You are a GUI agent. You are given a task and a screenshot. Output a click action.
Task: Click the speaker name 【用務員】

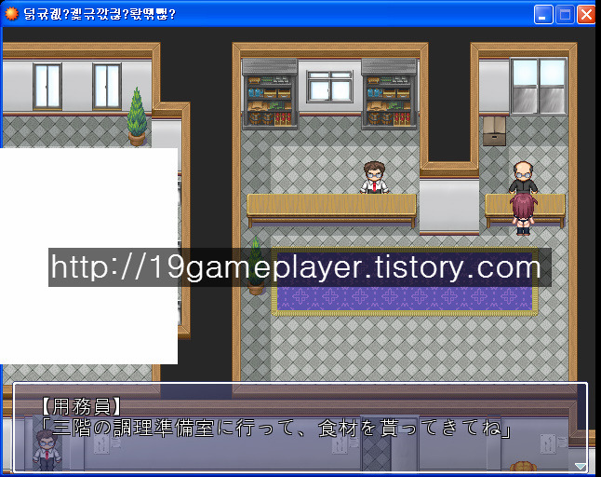click(x=81, y=407)
